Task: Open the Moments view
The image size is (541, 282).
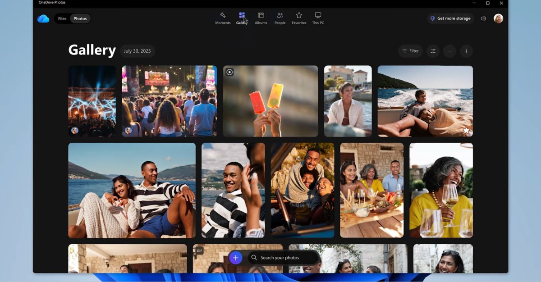Action: (x=223, y=18)
